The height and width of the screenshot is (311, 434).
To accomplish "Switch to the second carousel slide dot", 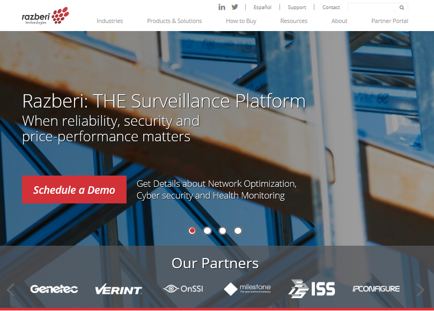I will [207, 231].
